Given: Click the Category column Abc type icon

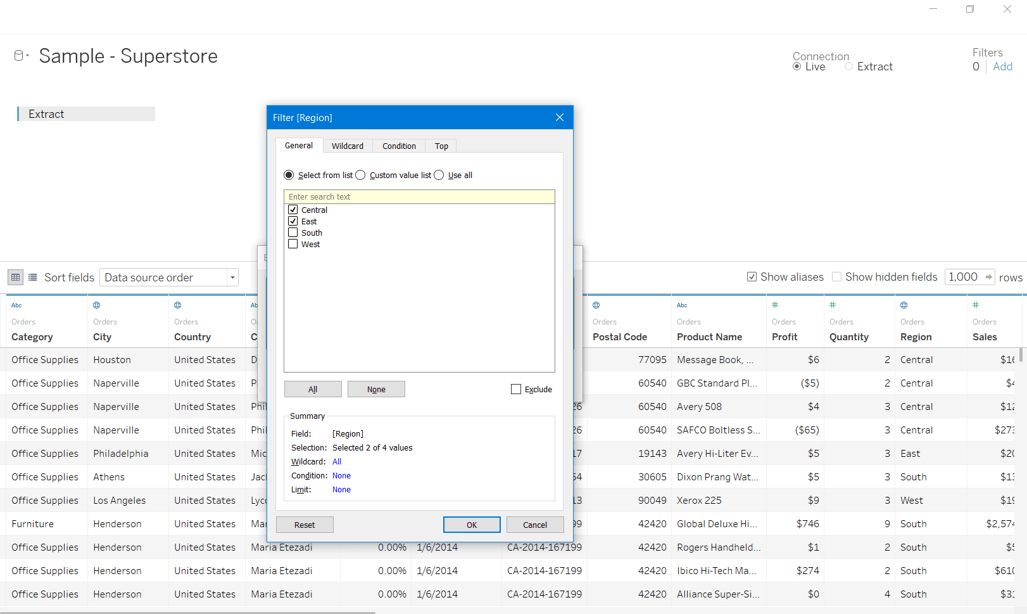Looking at the screenshot, I should pyautogui.click(x=16, y=305).
